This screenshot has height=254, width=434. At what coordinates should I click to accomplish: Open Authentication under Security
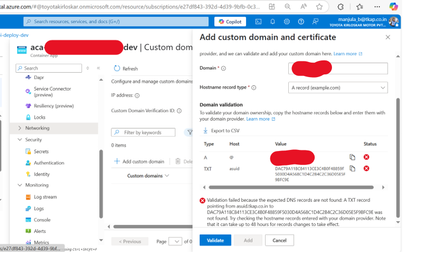(49, 163)
